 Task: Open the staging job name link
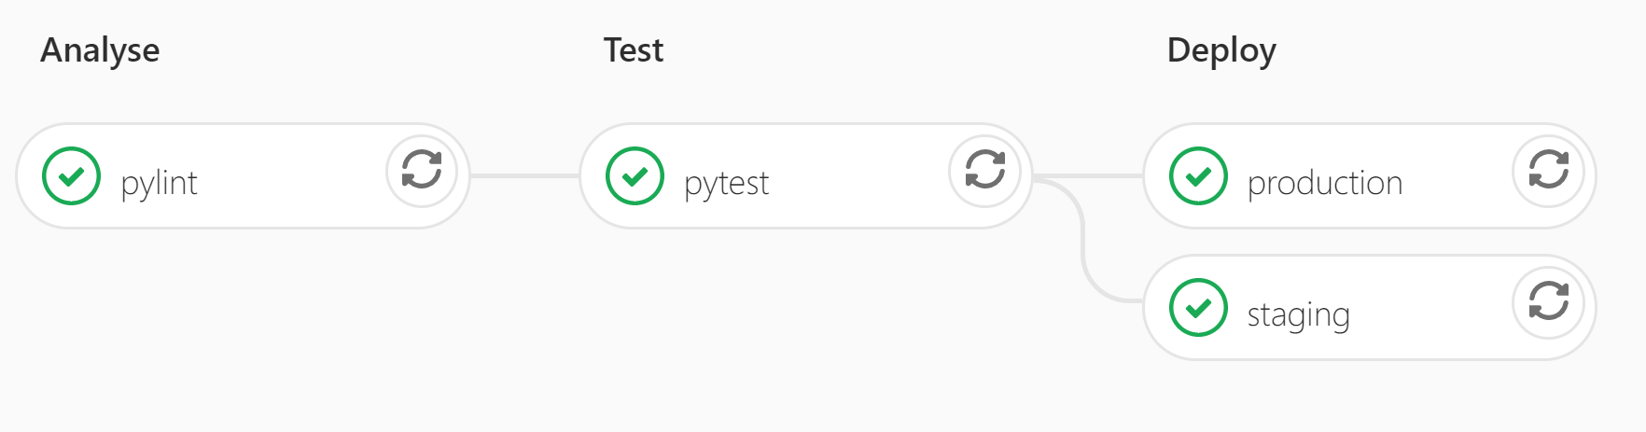1298,314
